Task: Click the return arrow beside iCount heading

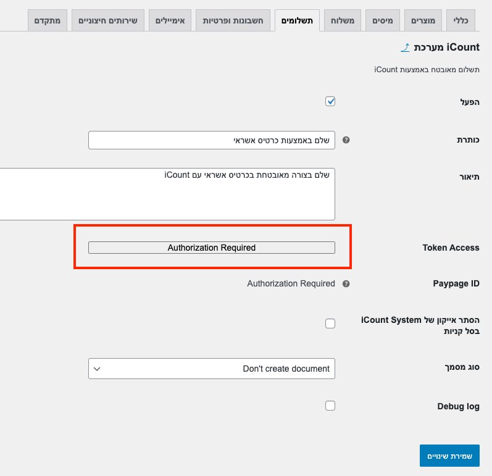Action: [x=405, y=47]
